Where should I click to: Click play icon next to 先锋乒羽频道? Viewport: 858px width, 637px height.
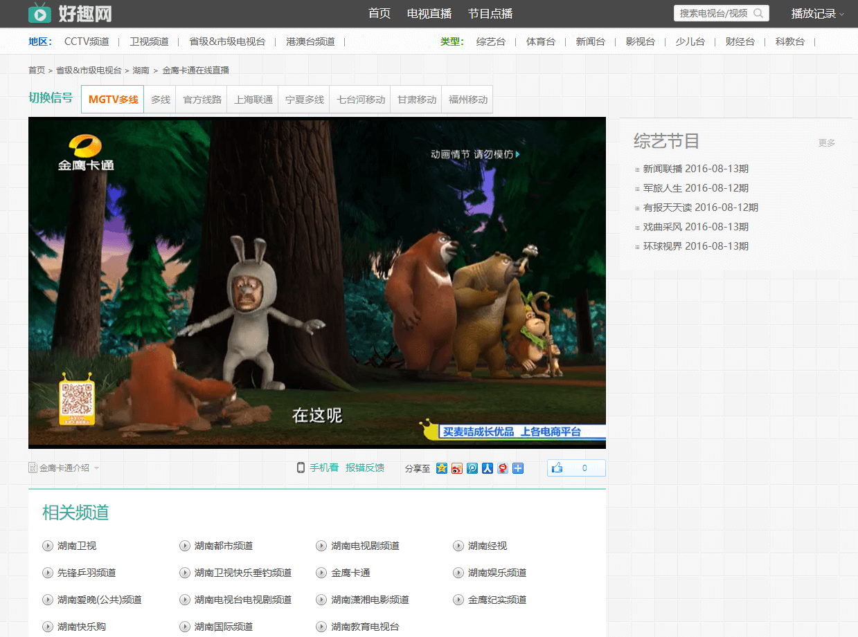pyautogui.click(x=48, y=573)
